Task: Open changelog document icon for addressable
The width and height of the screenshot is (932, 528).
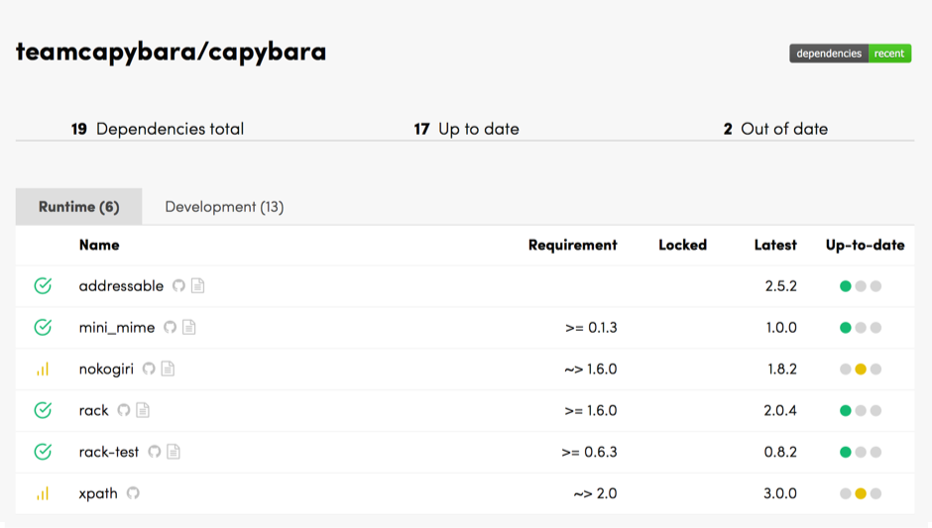Action: point(197,286)
